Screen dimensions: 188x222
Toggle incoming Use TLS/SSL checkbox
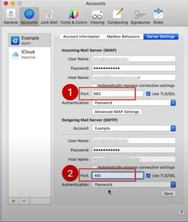point(148,94)
